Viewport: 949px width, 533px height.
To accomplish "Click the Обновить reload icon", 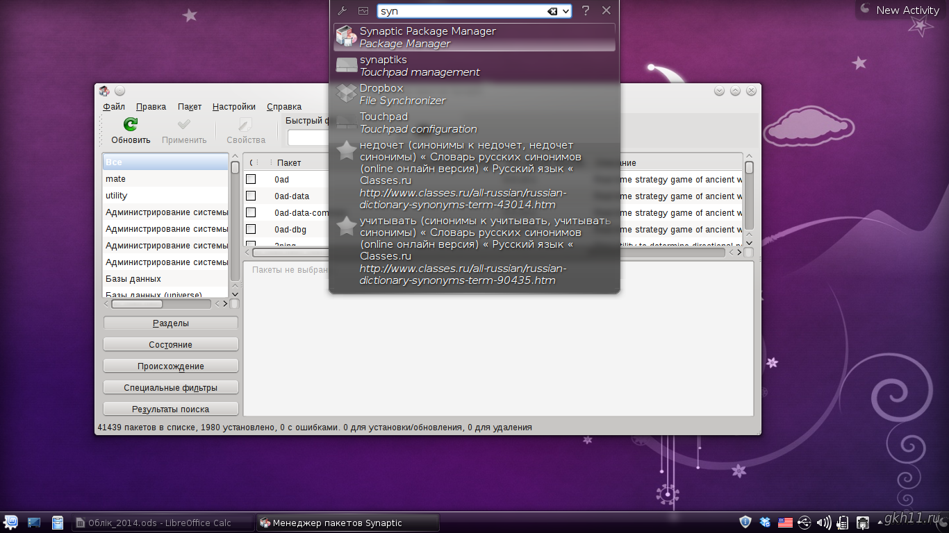I will (x=131, y=124).
